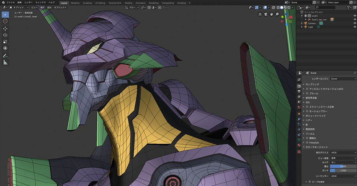Open the Particles properties tab
The height and width of the screenshot is (186, 357).
pyautogui.click(x=299, y=124)
